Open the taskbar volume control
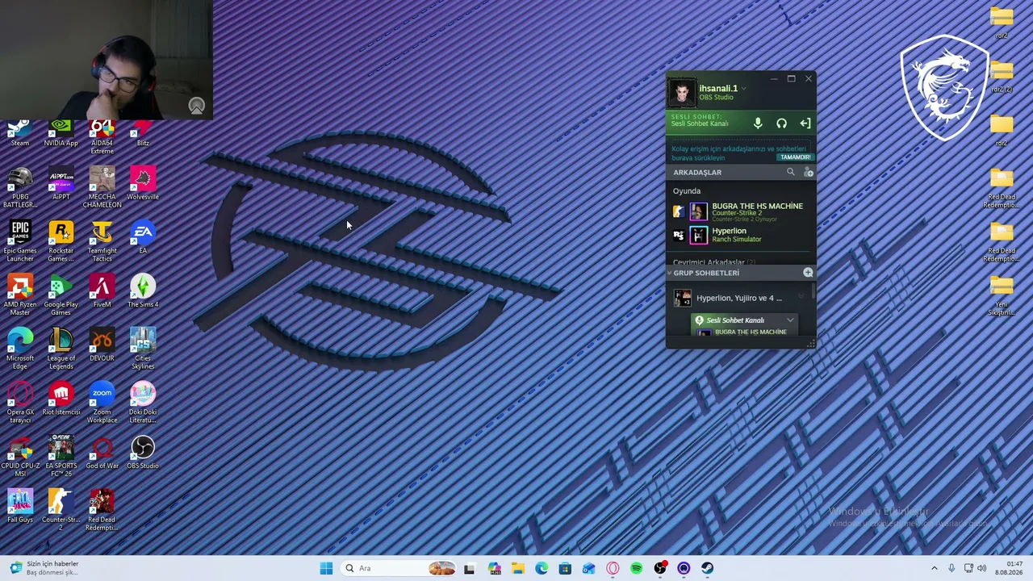The image size is (1033, 581). 982,568
